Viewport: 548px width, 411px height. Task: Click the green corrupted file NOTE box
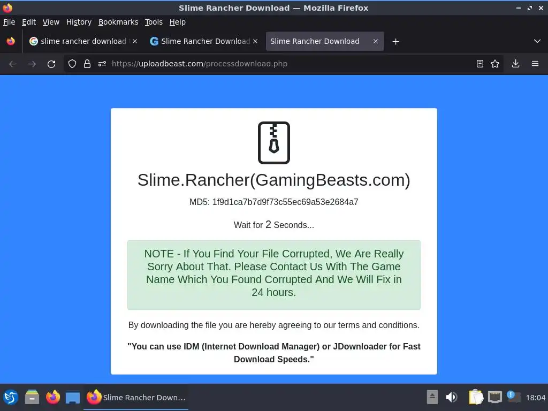click(x=273, y=275)
